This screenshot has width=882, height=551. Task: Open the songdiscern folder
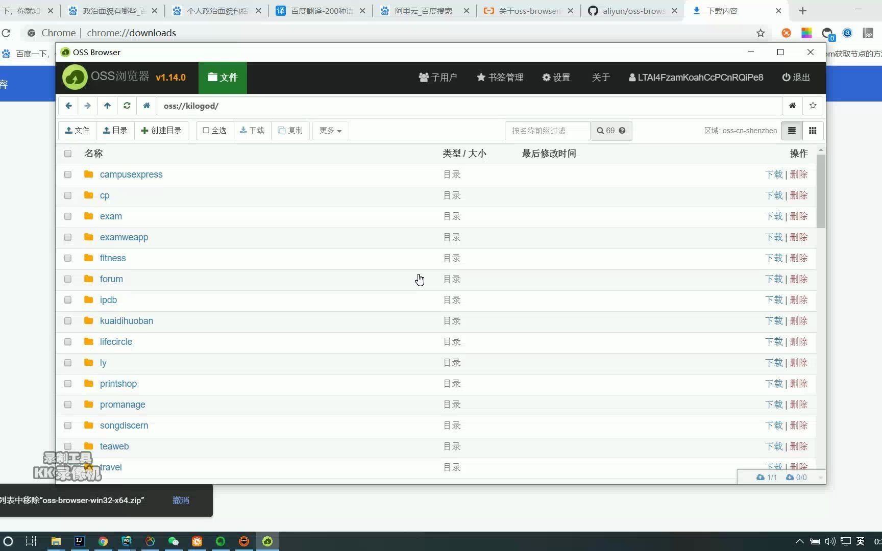click(124, 425)
